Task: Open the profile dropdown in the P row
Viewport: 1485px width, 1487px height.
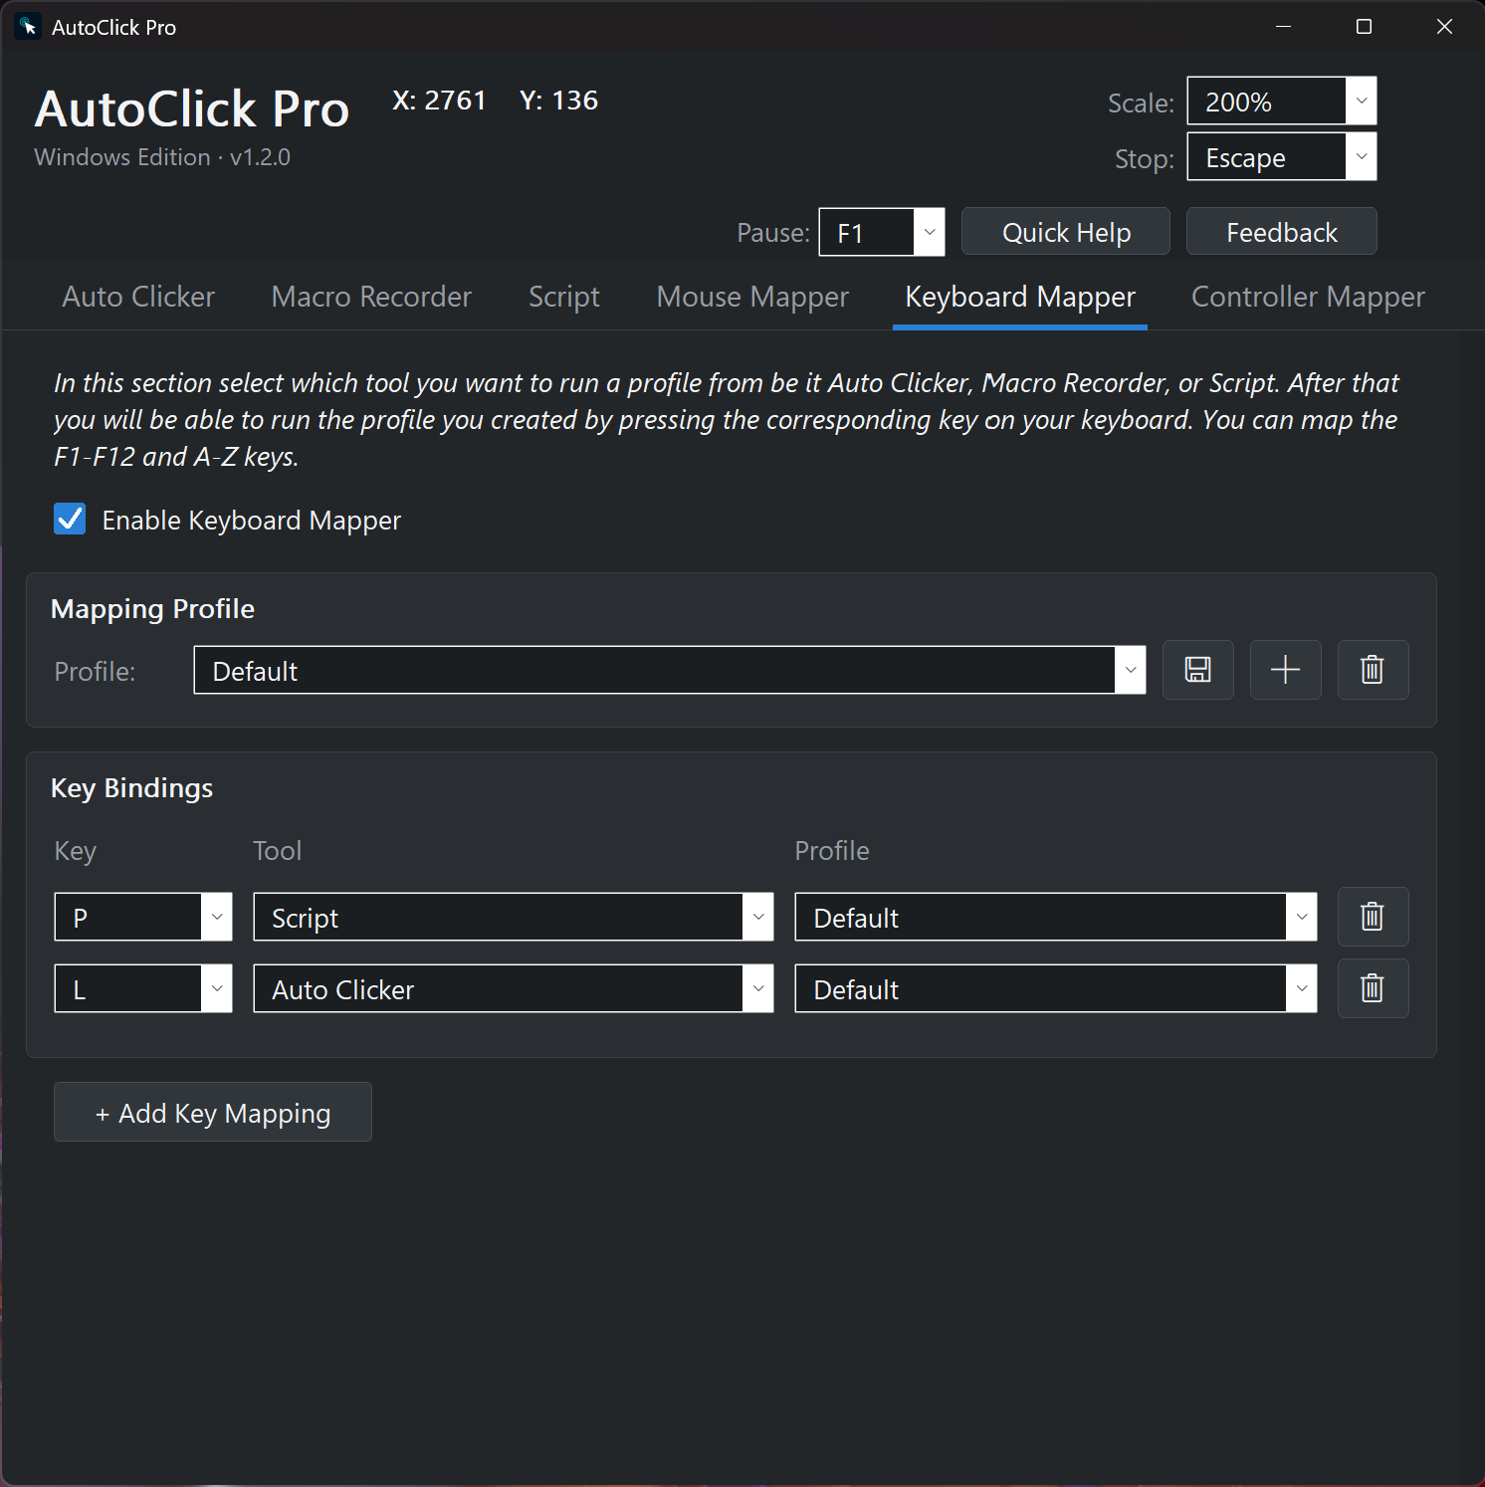Action: click(1056, 917)
